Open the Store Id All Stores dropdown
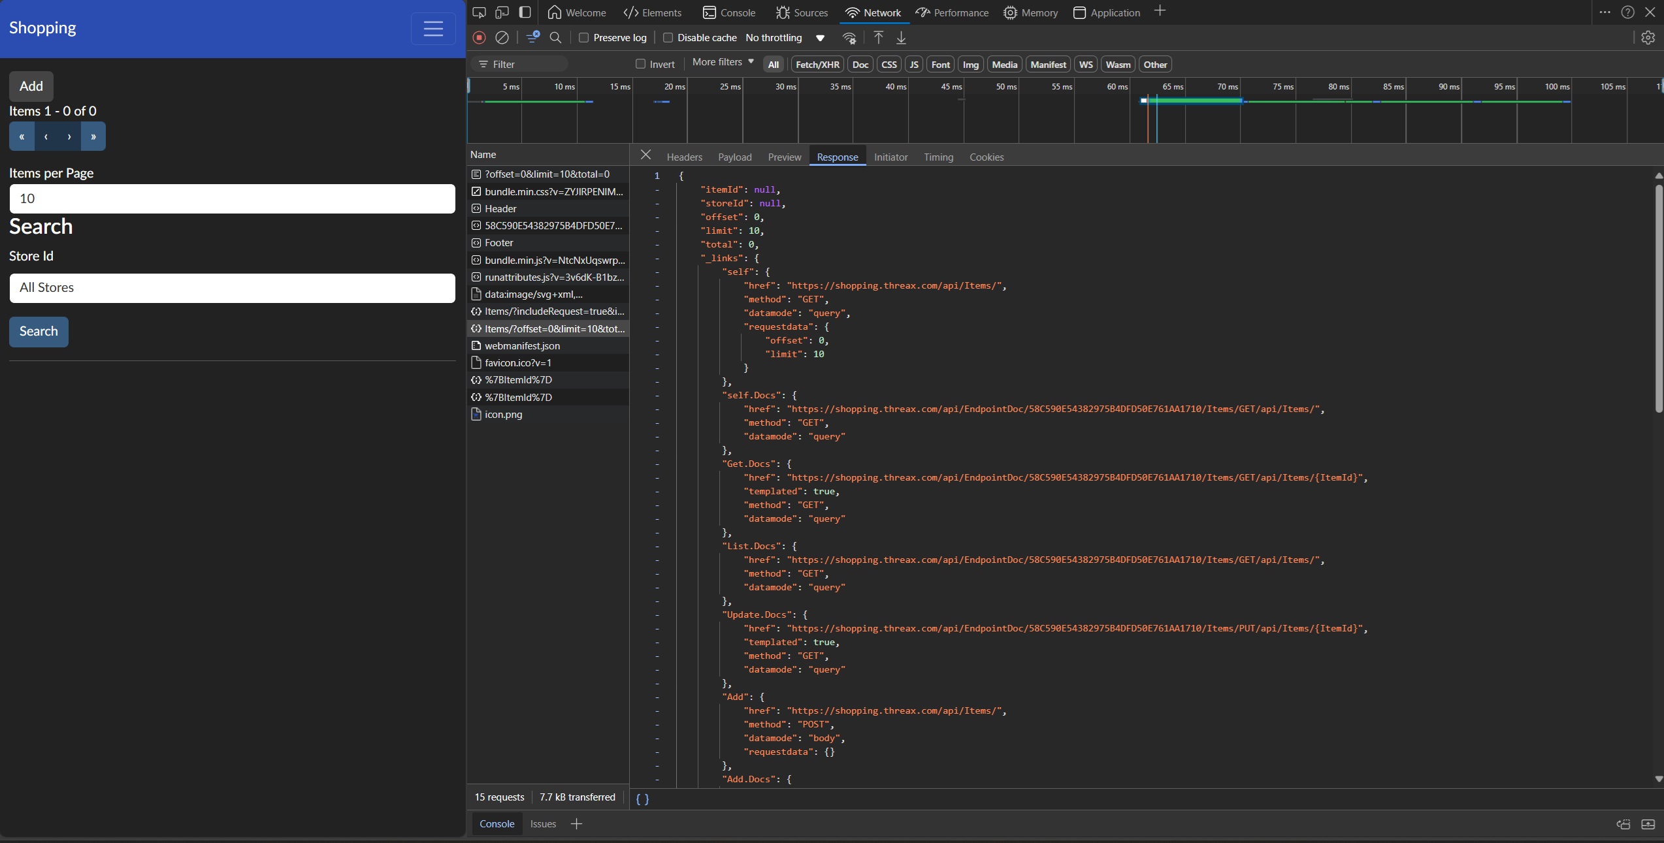Image resolution: width=1664 pixels, height=843 pixels. (x=232, y=288)
